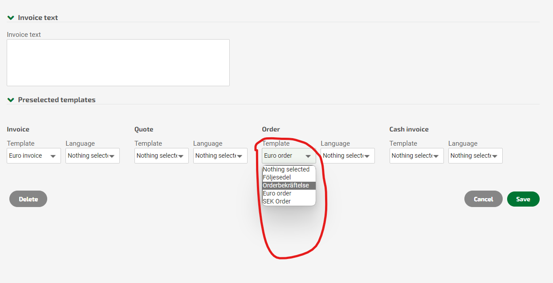Image resolution: width=553 pixels, height=283 pixels.
Task: Click the Quote column heading
Action: click(144, 129)
